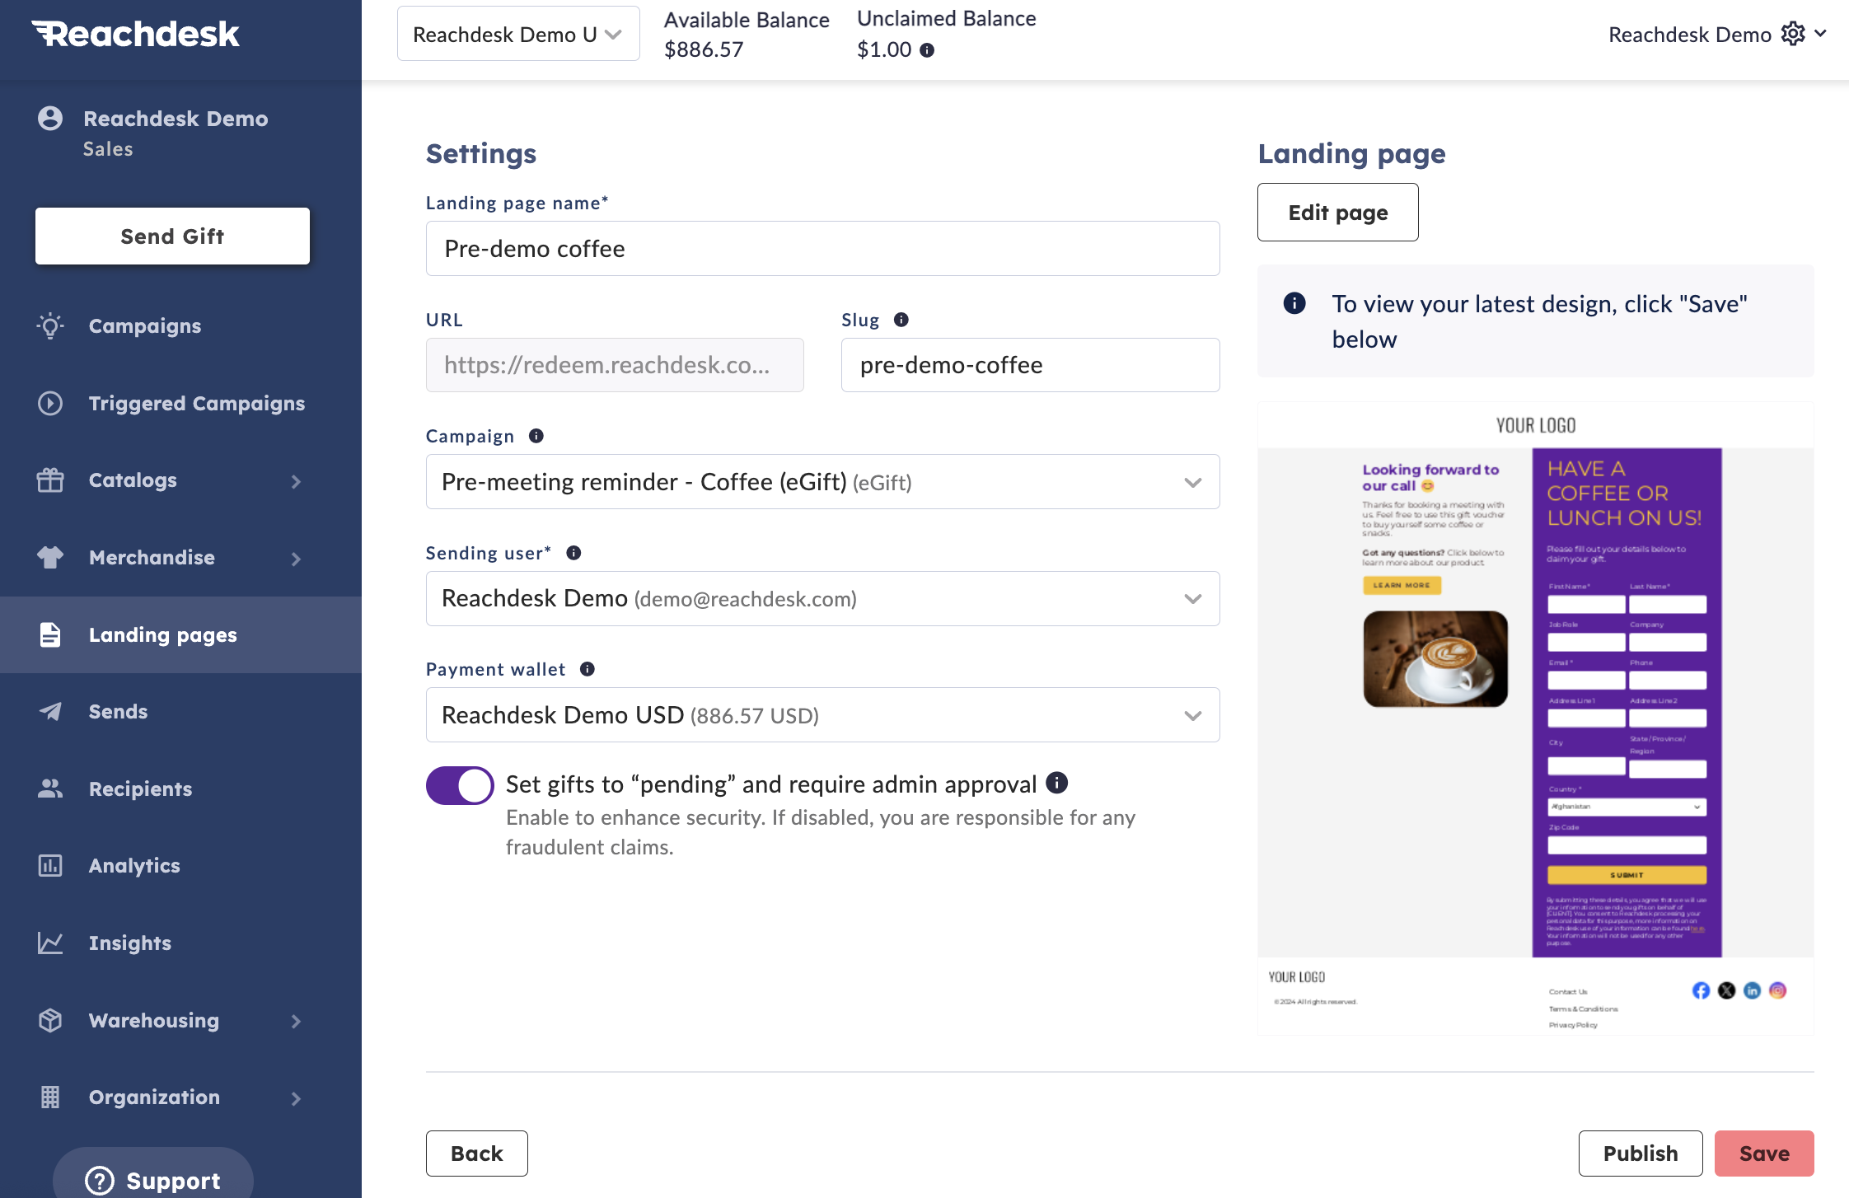Click the Available Balance $886.57 amount
This screenshot has width=1849, height=1198.
coord(704,49)
